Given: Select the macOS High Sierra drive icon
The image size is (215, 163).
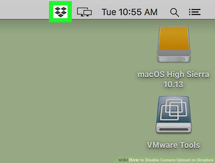Looking at the screenshot, I should point(174,44).
